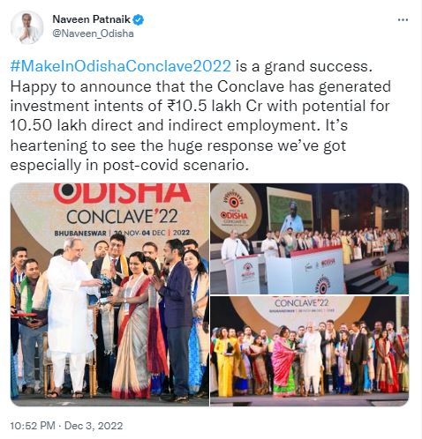422x439 pixels.
Task: Click the 10:52 PM timestamp
Action: click(x=33, y=426)
